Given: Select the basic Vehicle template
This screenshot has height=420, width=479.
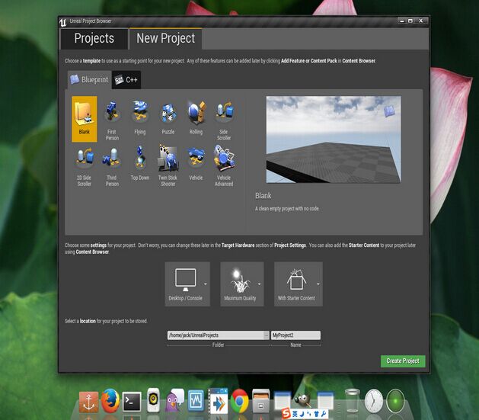Looking at the screenshot, I should tap(196, 165).
